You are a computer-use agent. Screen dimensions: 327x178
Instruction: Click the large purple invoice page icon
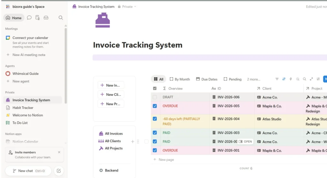pos(103,20)
